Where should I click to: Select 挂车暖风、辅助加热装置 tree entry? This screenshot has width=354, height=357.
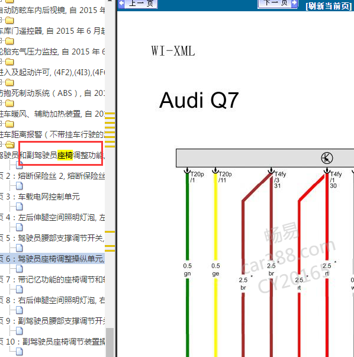52,114
